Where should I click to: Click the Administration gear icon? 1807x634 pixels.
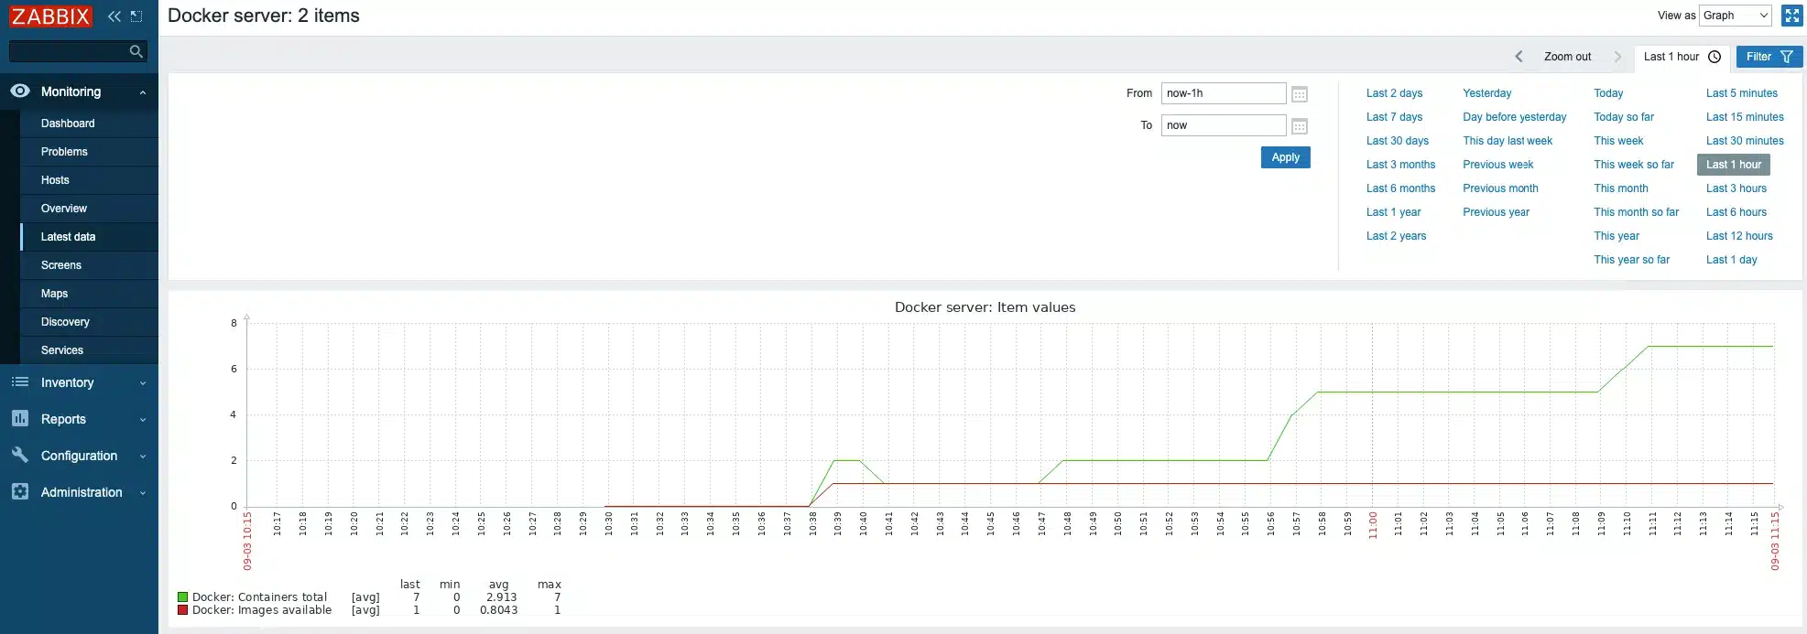[x=20, y=491]
